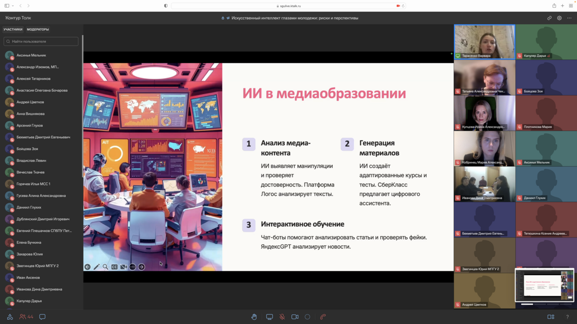Open help question mark icon
The width and height of the screenshot is (577, 324).
tap(567, 317)
